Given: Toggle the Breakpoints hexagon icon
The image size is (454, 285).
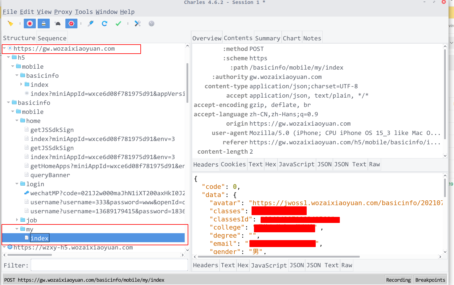Looking at the screenshot, I should (x=71, y=23).
